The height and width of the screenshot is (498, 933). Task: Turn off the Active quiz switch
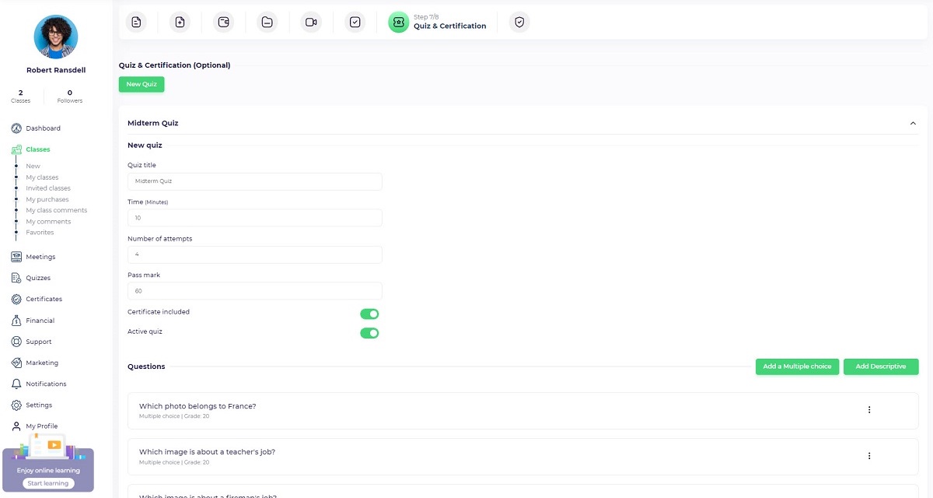[369, 333]
